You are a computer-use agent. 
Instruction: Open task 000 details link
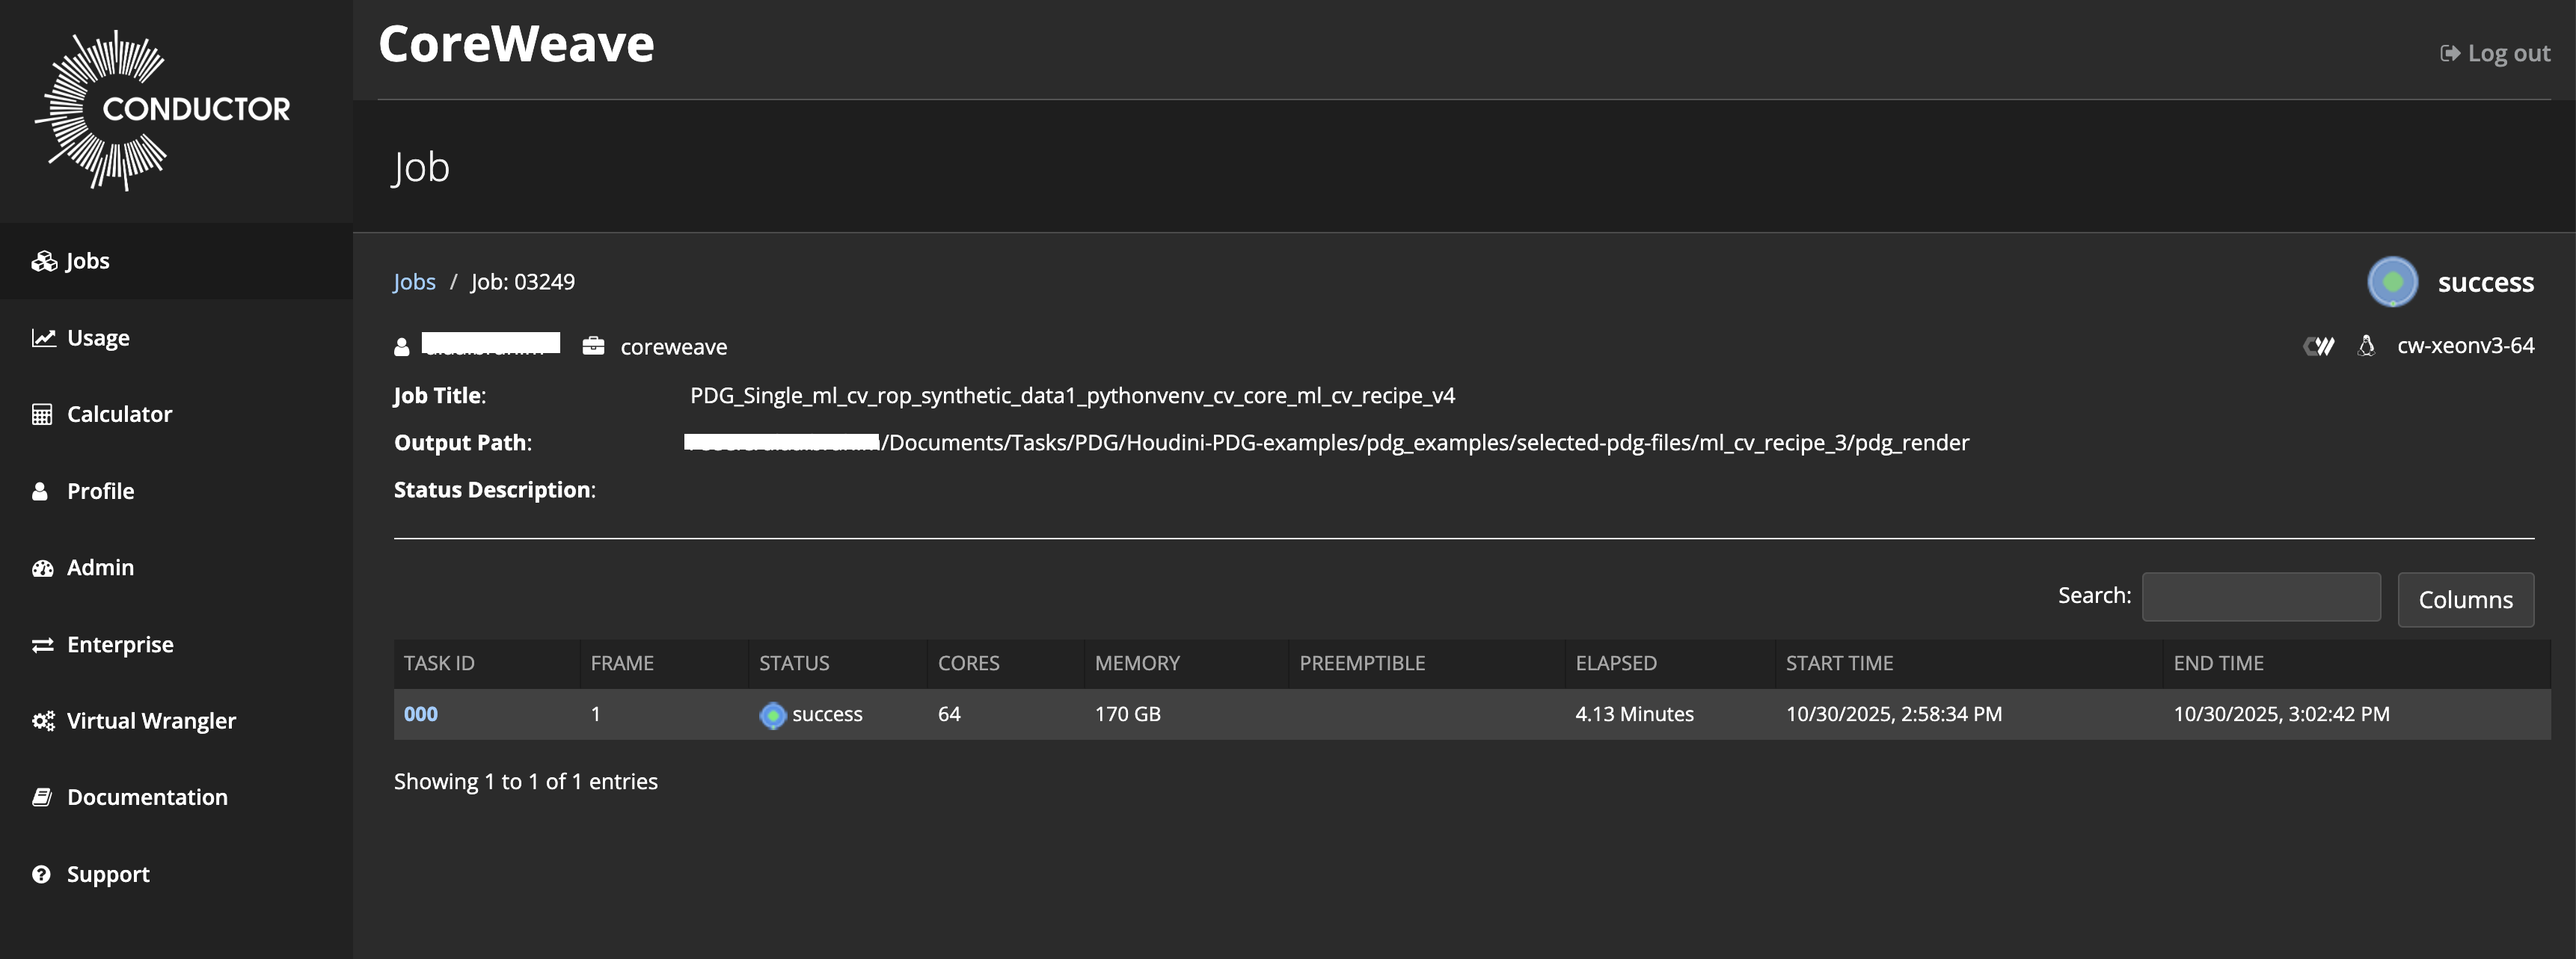click(420, 714)
